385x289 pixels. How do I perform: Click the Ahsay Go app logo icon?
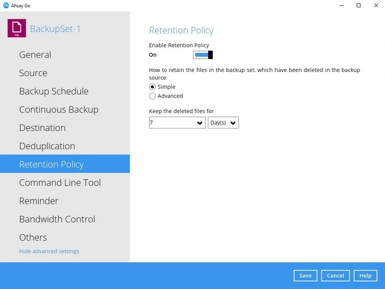click(6, 5)
